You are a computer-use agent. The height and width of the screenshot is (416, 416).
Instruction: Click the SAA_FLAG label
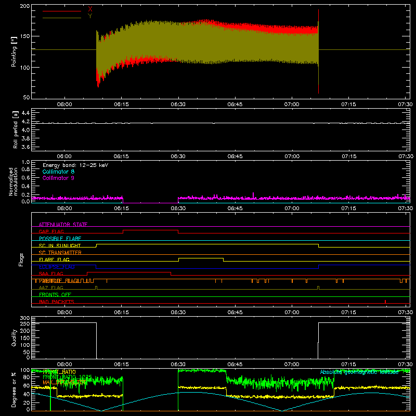coord(51,274)
